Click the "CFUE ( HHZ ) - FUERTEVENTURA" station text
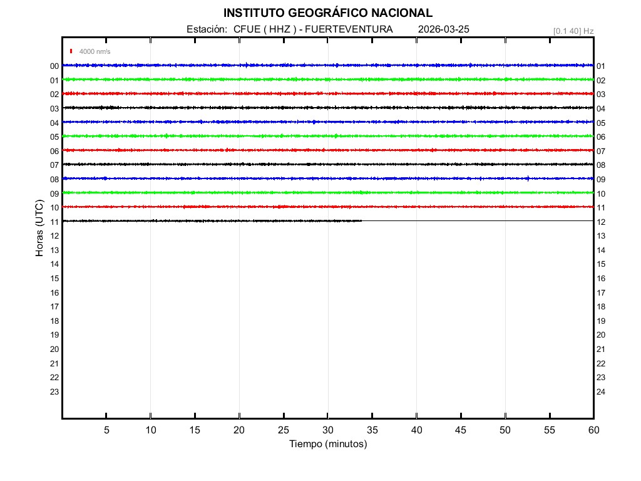641x481 pixels. [x=313, y=29]
